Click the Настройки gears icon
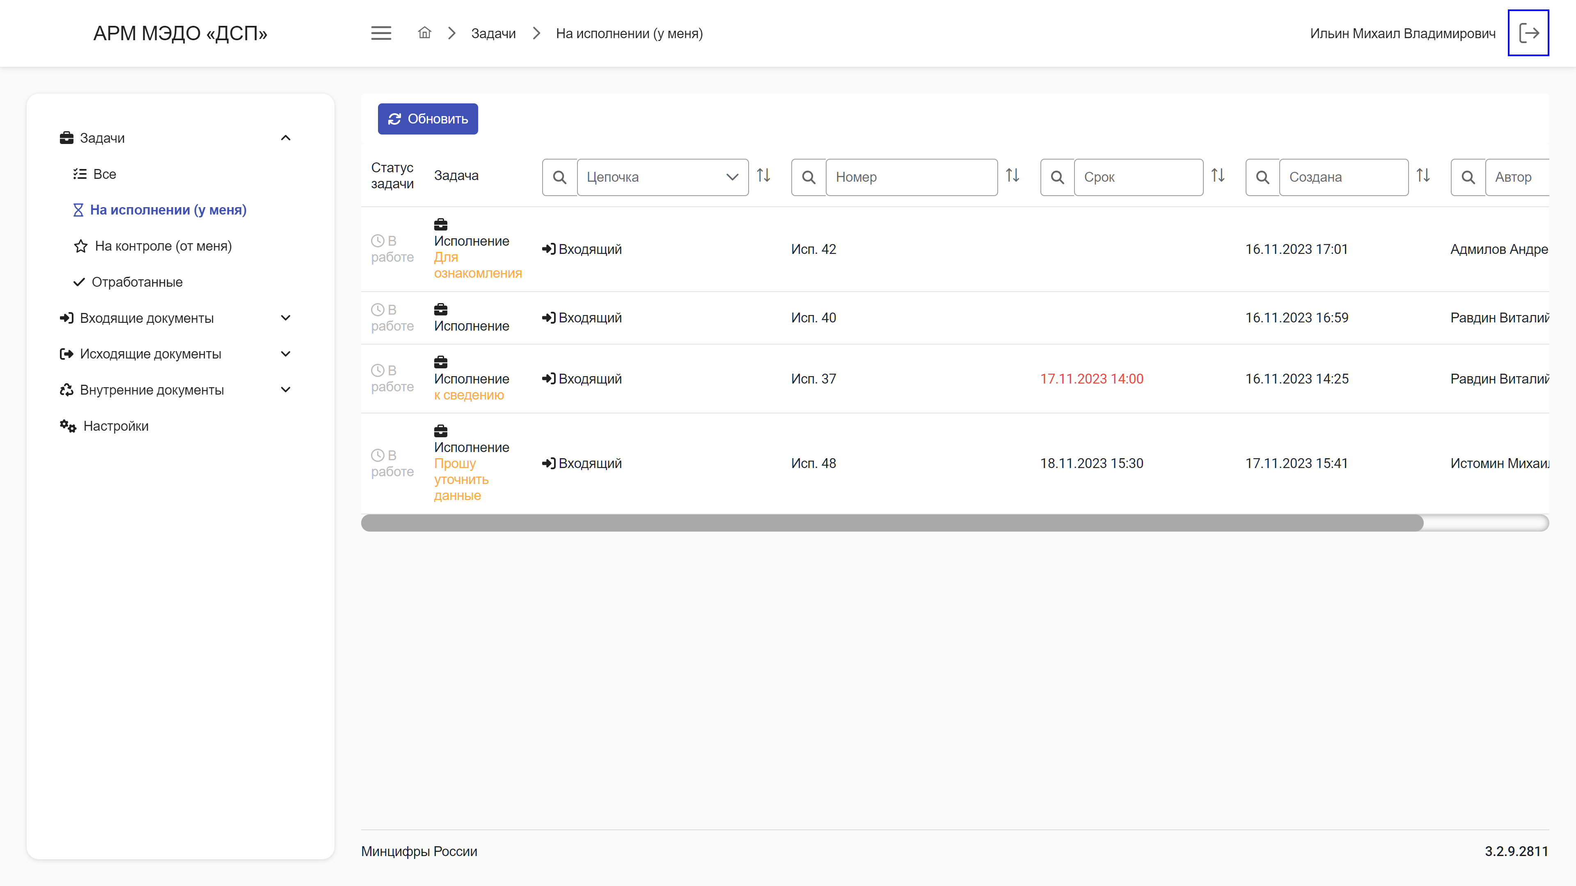 68,426
